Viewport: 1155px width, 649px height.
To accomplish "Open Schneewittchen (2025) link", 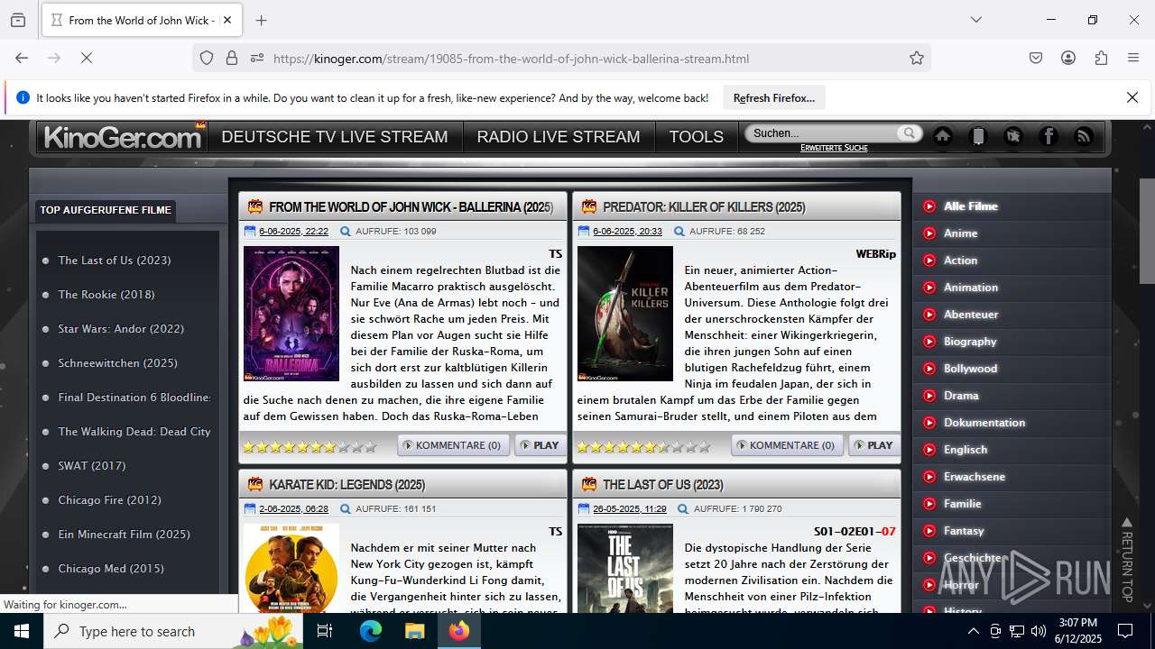I will [118, 363].
